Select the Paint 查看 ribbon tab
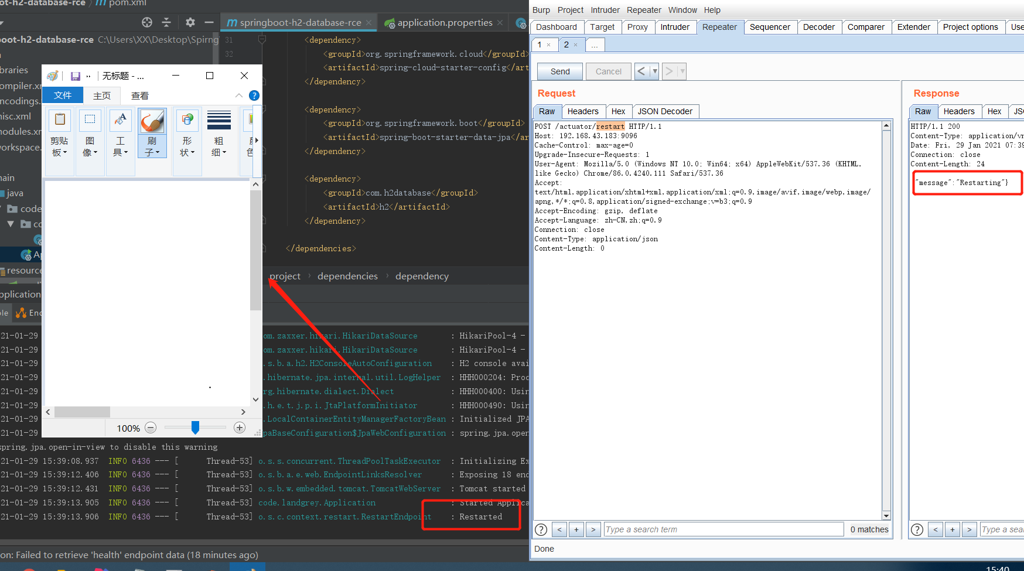This screenshot has width=1024, height=571. [x=139, y=95]
